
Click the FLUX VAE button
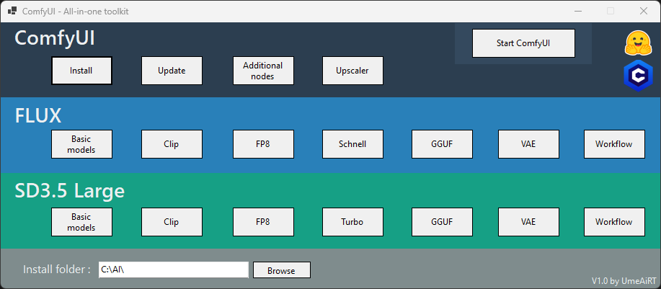pos(528,144)
